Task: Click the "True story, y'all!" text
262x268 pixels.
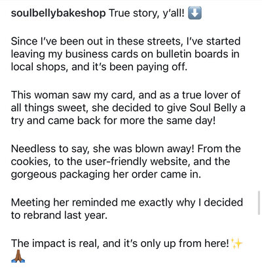Action: (147, 13)
